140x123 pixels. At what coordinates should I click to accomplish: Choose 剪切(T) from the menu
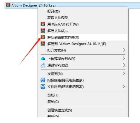coord(53,95)
